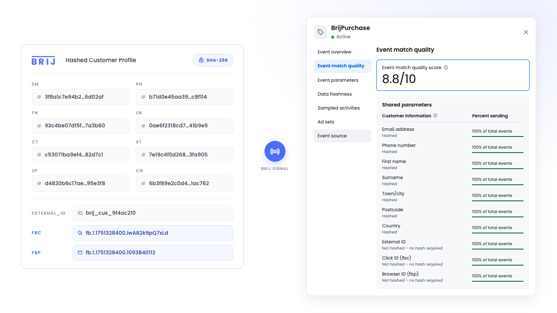Click info icon next to Event match quality score
557x313 pixels.
pyautogui.click(x=446, y=68)
